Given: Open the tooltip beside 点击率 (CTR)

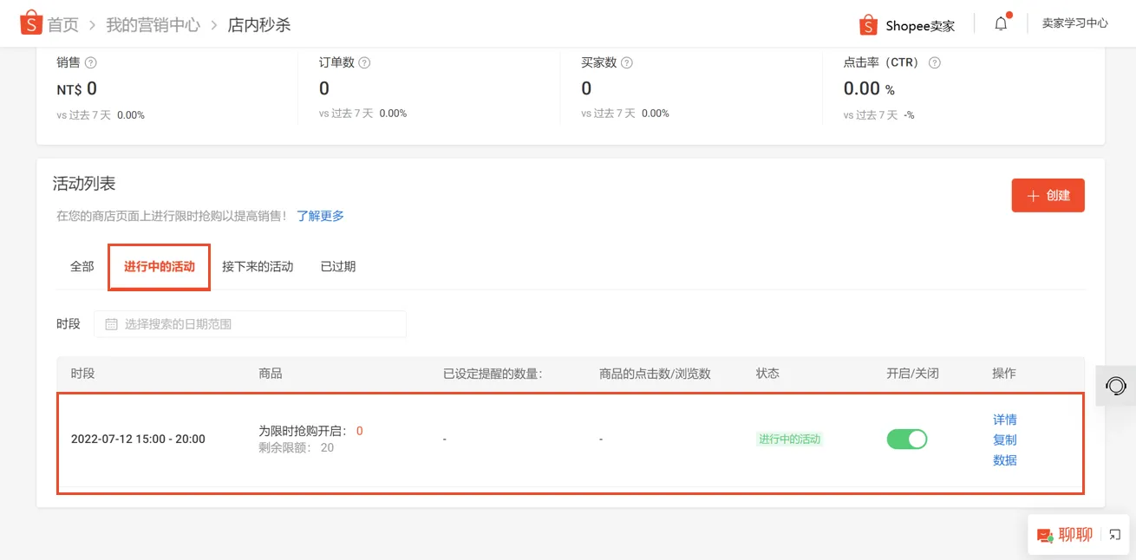Looking at the screenshot, I should [934, 62].
